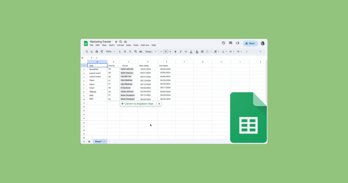Open the font family dropdown
Viewport: 348px width, 183px height.
151,52
